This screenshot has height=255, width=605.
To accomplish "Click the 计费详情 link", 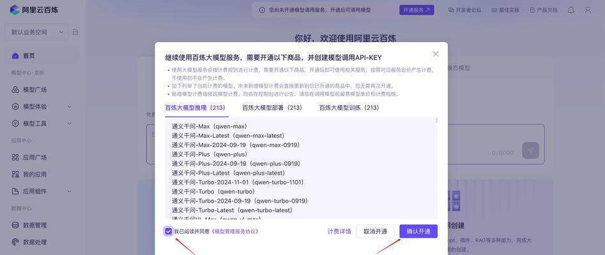I will pos(339,231).
